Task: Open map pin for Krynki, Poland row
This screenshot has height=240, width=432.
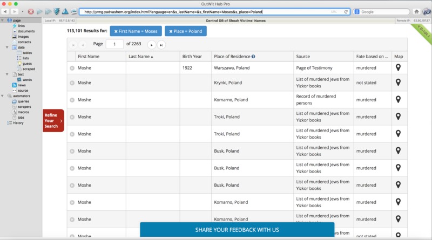Action: coord(398,83)
